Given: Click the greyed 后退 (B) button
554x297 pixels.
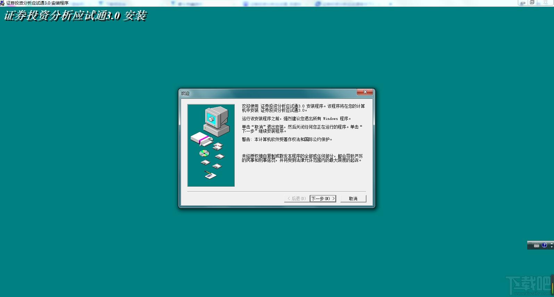Looking at the screenshot, I should [x=296, y=199].
